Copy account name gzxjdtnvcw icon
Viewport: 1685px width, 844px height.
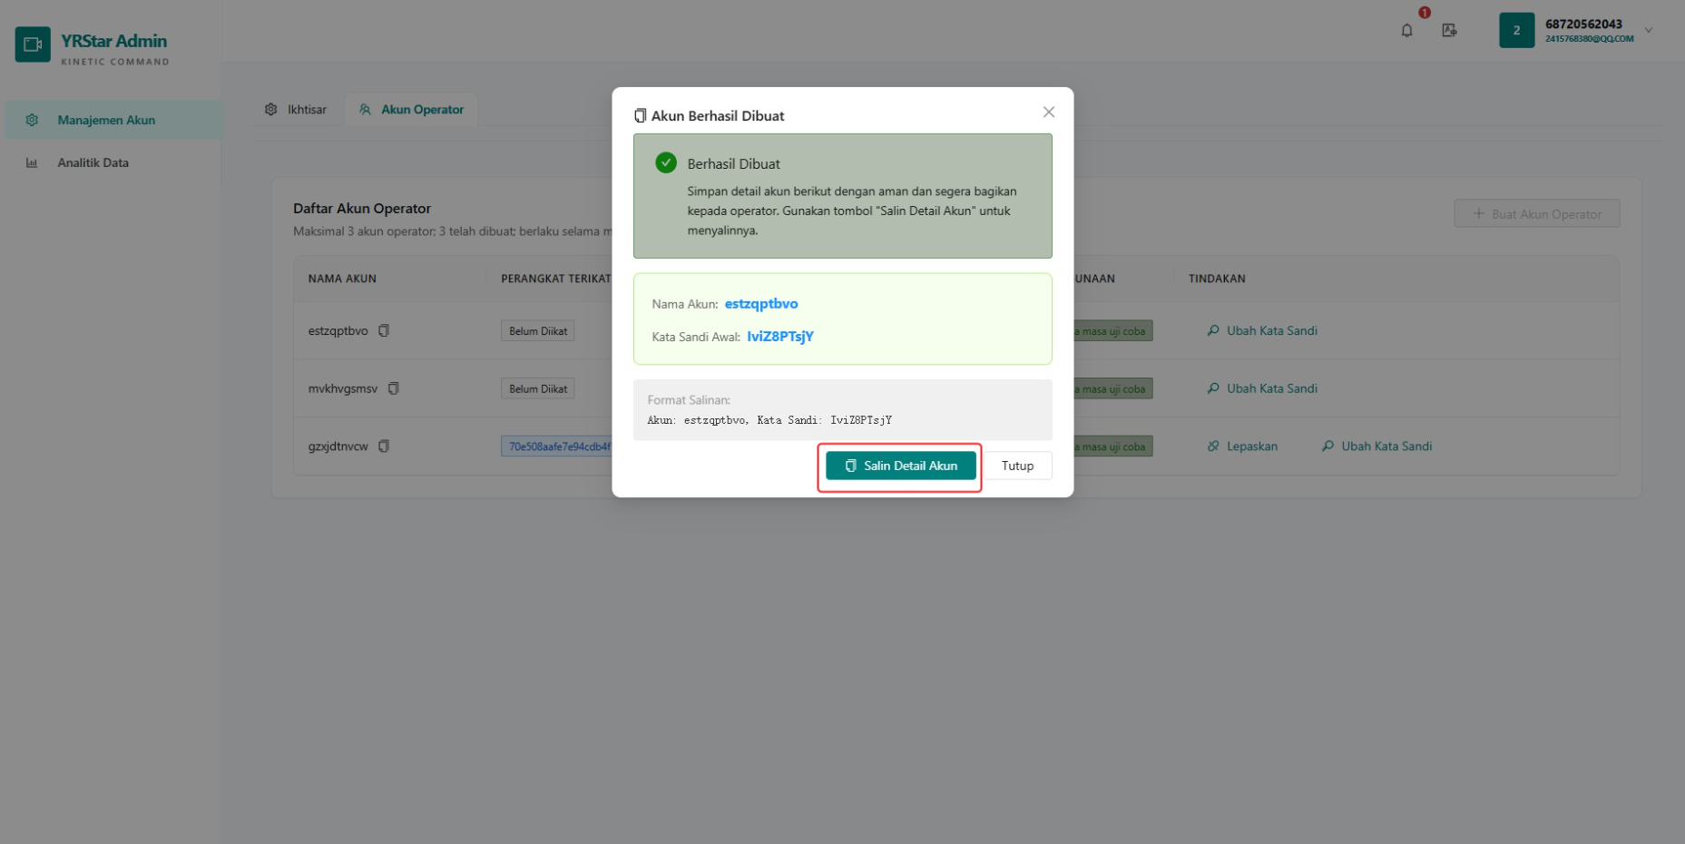[384, 446]
